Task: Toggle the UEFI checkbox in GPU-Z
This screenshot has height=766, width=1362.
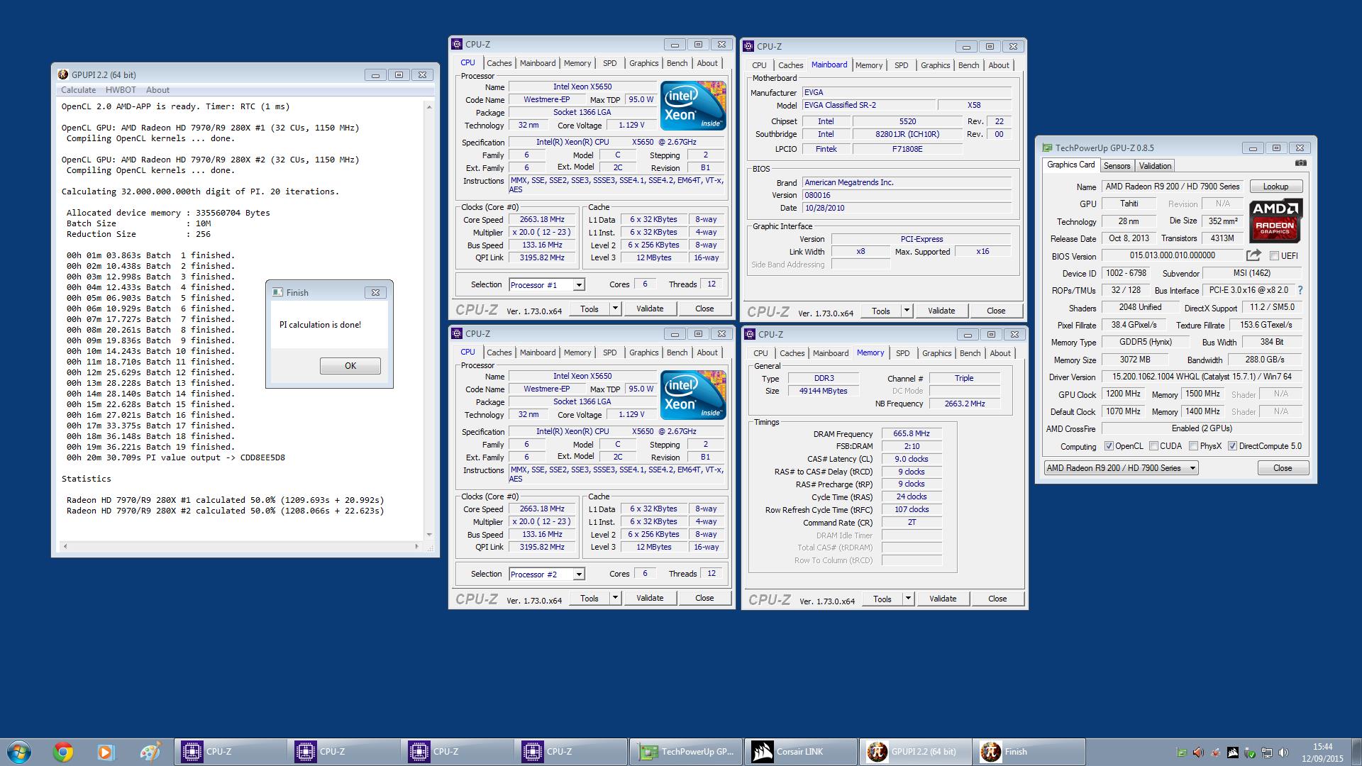Action: click(x=1275, y=256)
